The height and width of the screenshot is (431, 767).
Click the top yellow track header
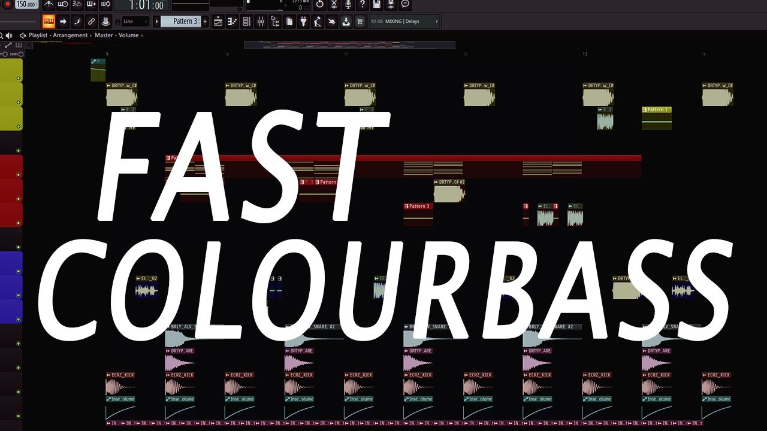11,70
